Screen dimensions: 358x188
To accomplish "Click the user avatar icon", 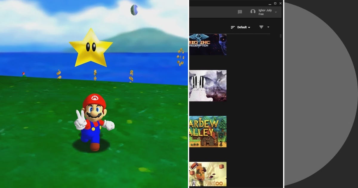I will coord(253,12).
